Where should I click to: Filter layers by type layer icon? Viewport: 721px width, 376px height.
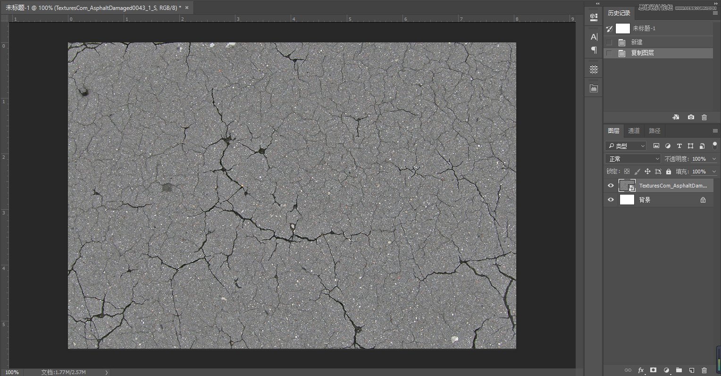pyautogui.click(x=679, y=146)
